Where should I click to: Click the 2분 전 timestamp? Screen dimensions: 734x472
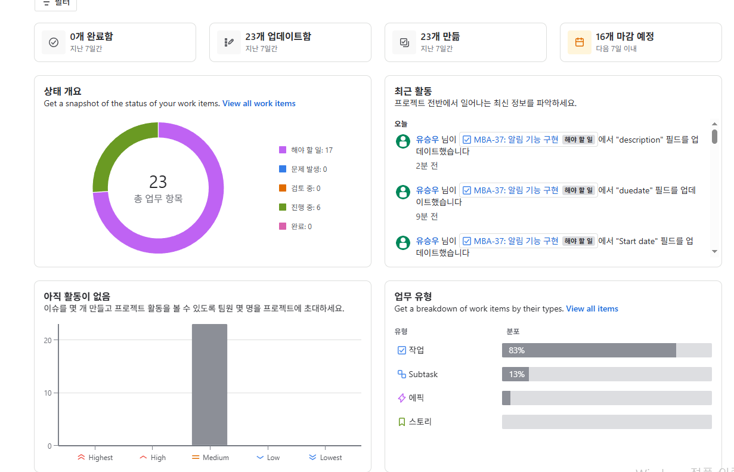[x=427, y=166]
